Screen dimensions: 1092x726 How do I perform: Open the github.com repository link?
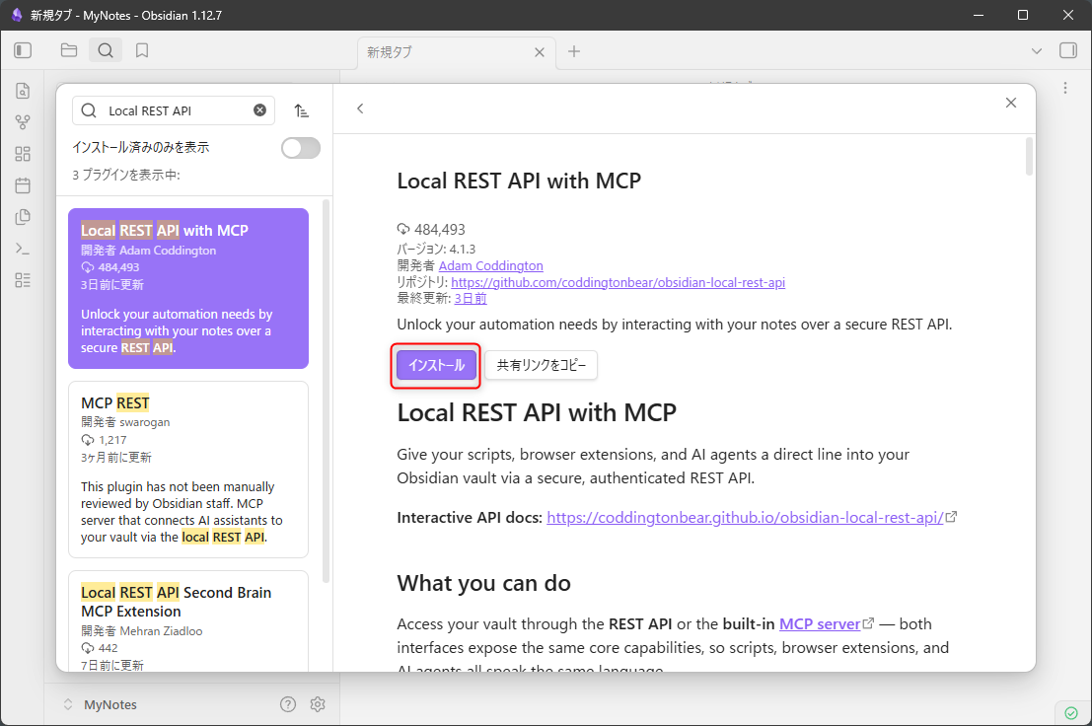[618, 282]
